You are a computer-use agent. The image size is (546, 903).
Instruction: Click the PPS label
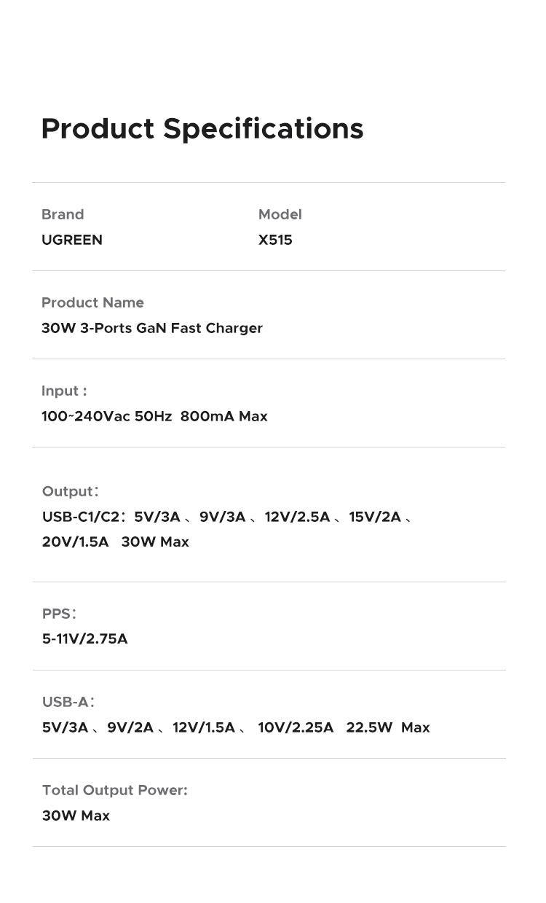(x=59, y=614)
